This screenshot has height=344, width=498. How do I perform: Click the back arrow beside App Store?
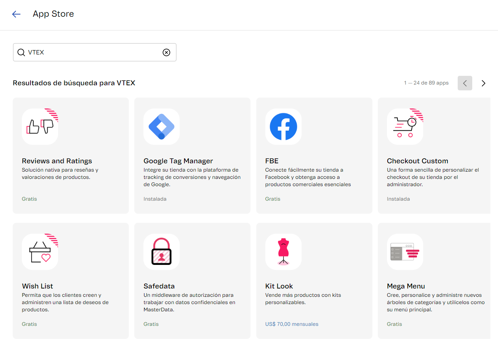point(16,14)
